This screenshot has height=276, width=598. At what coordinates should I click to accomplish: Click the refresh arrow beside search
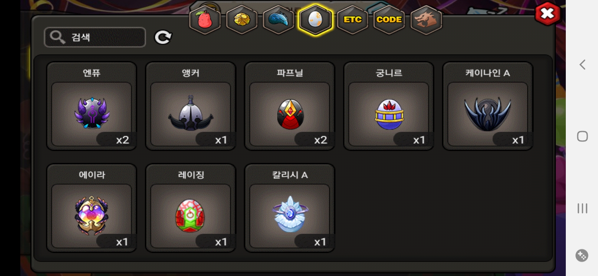163,37
